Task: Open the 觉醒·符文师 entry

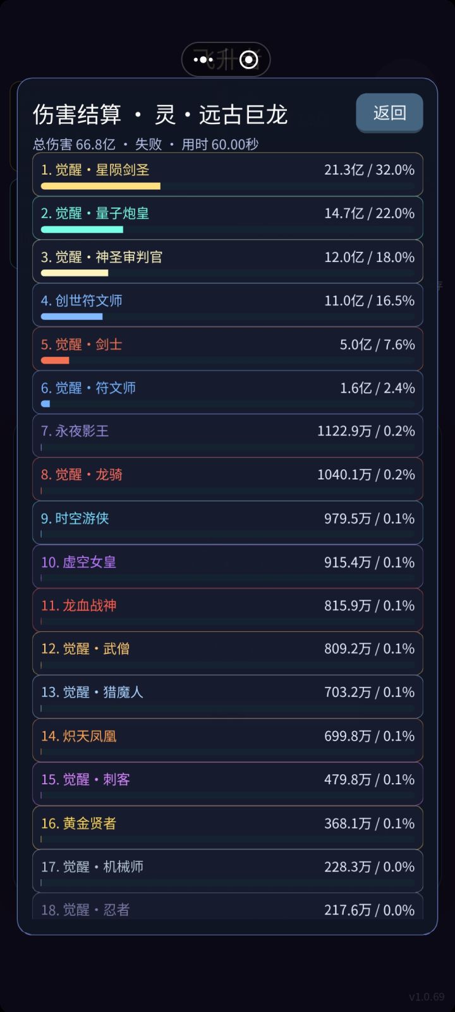Action: (227, 393)
